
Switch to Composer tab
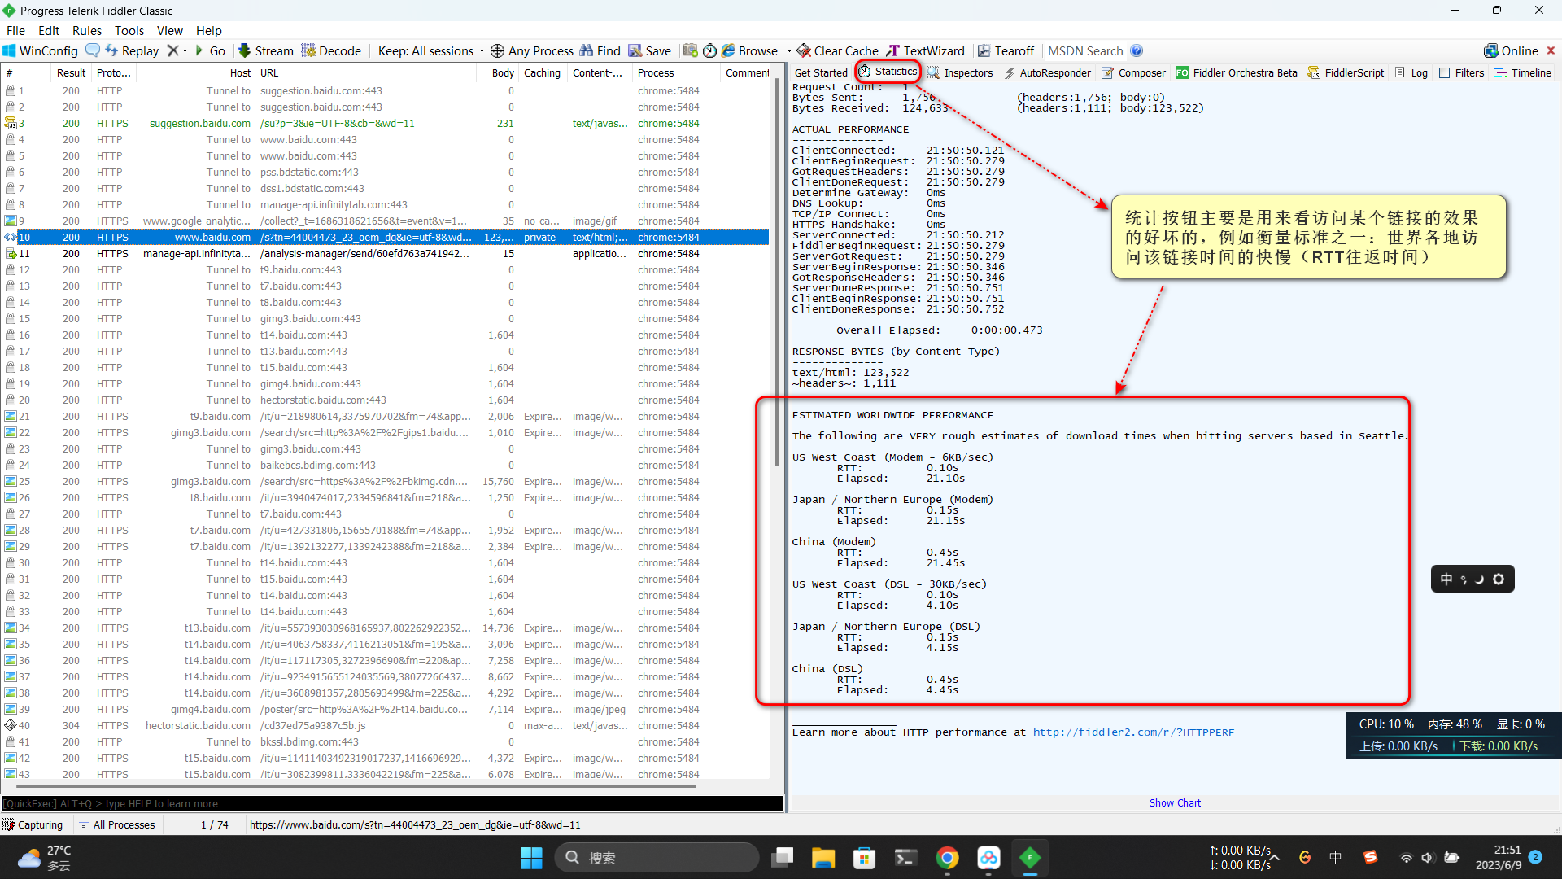coord(1133,72)
